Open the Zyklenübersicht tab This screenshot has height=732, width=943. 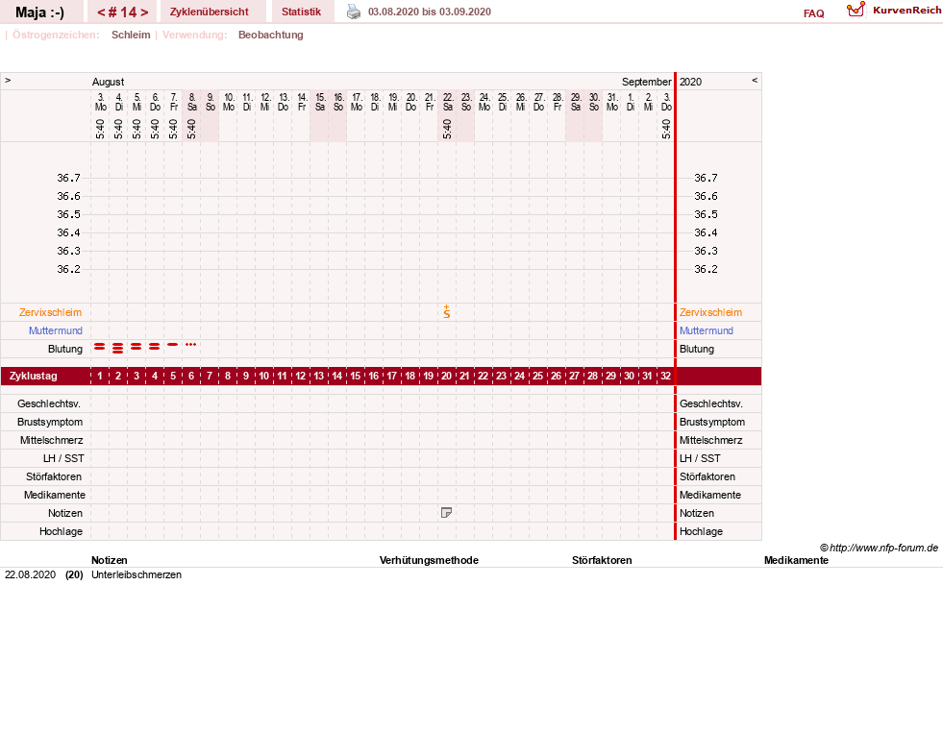210,12
